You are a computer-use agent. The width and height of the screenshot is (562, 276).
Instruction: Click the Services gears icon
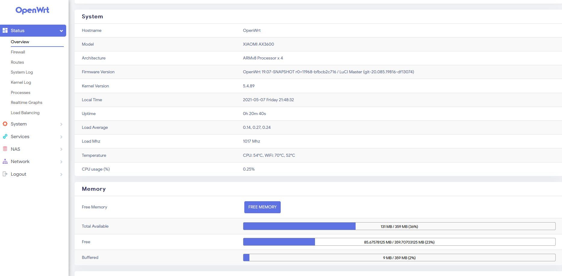point(5,136)
